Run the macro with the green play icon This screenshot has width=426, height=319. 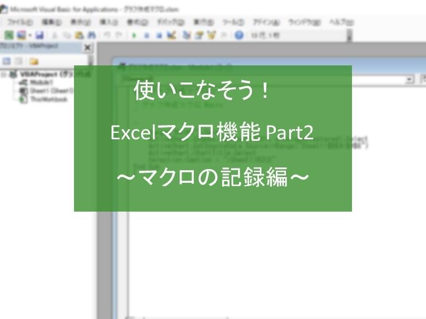coord(134,35)
